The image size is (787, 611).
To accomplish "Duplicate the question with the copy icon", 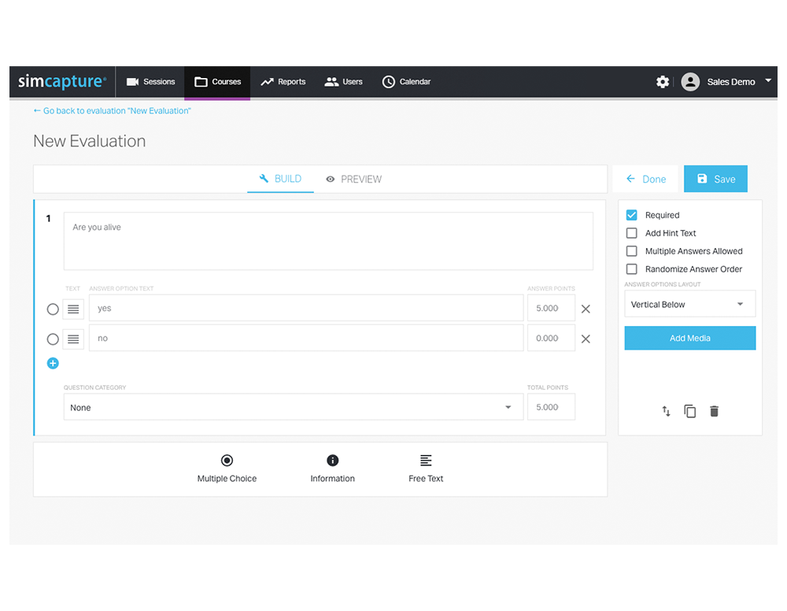I will pos(690,411).
